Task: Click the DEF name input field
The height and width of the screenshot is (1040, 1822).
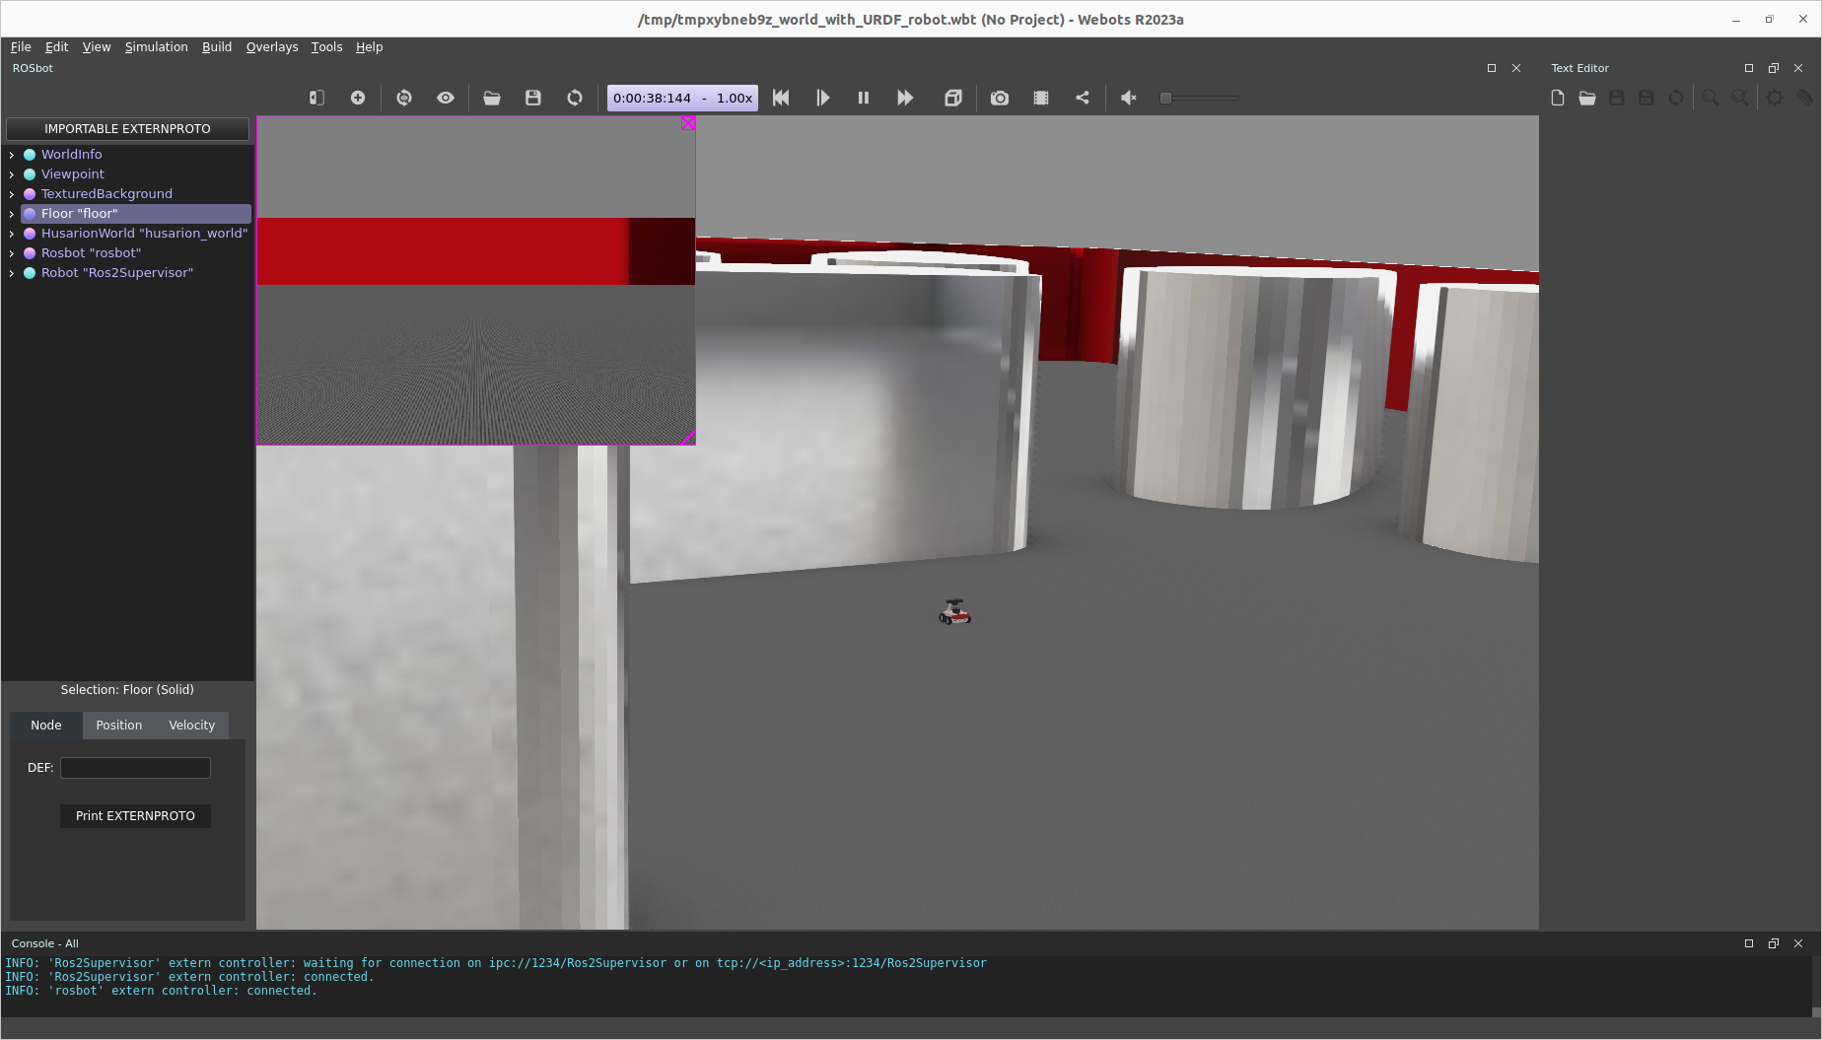Action: click(135, 768)
